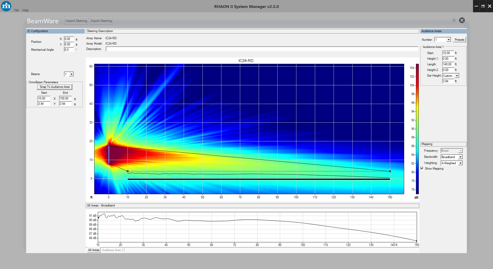Open the BeamWare settings gear

tap(454, 20)
